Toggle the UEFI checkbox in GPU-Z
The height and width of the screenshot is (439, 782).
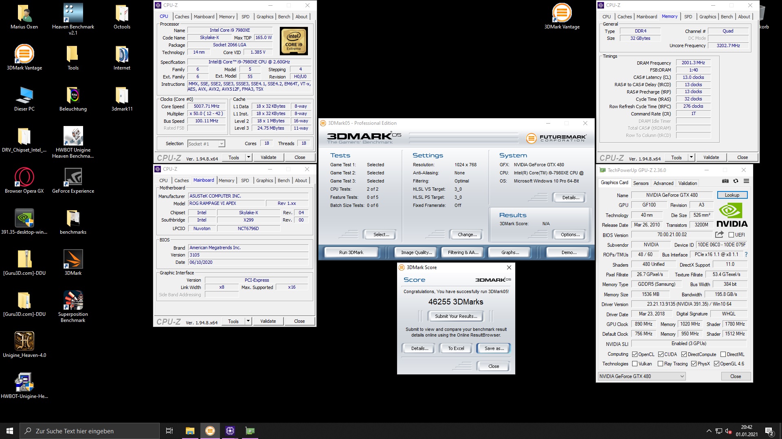pyautogui.click(x=731, y=235)
